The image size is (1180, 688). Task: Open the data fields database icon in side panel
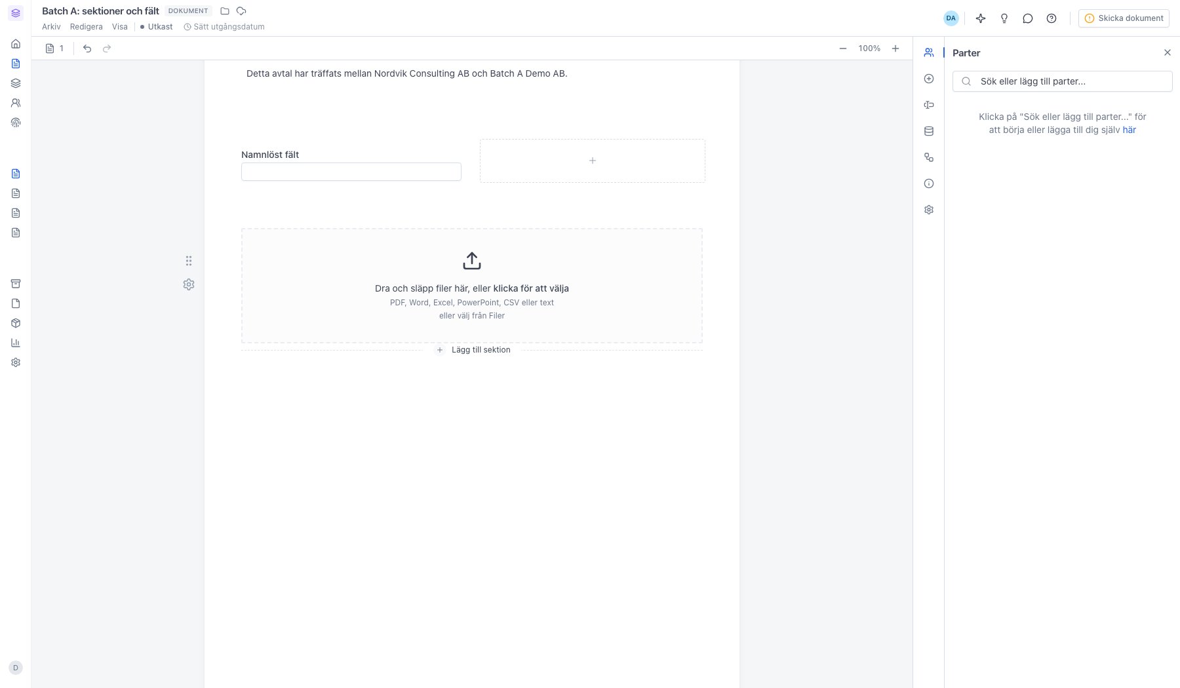pos(929,131)
